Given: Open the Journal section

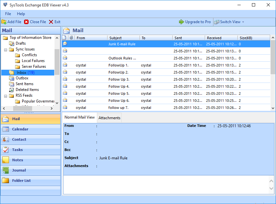Looking at the screenshot, I should [30, 170].
